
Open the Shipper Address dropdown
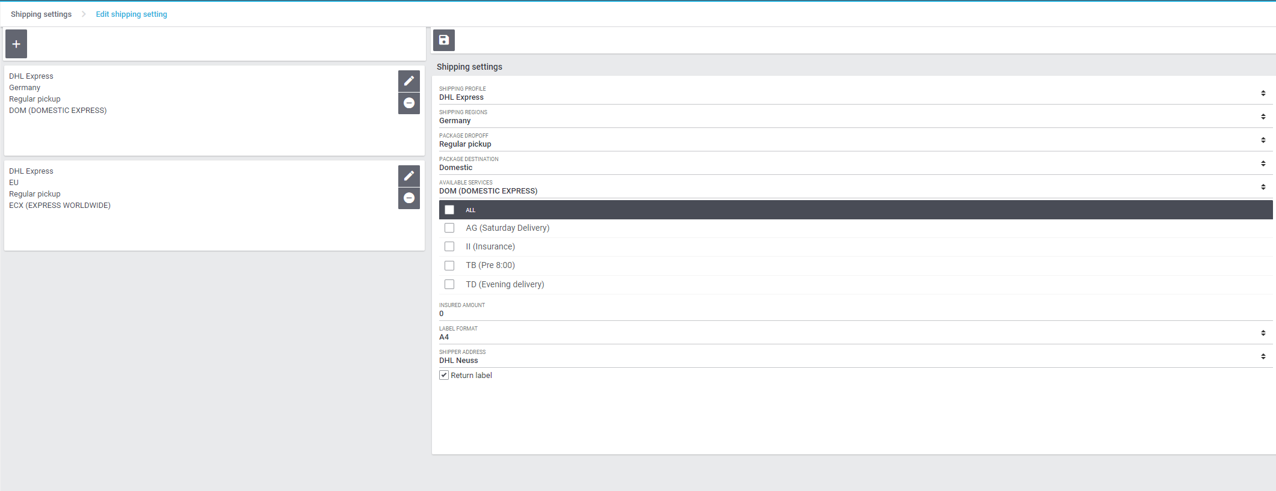click(x=855, y=356)
